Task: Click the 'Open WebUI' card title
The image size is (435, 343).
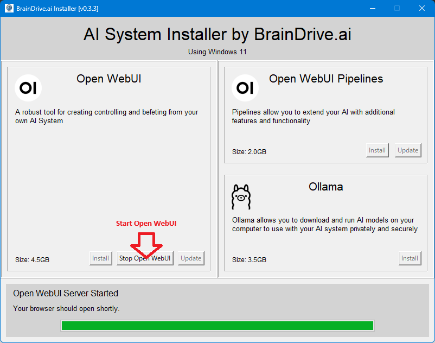Action: (108, 79)
